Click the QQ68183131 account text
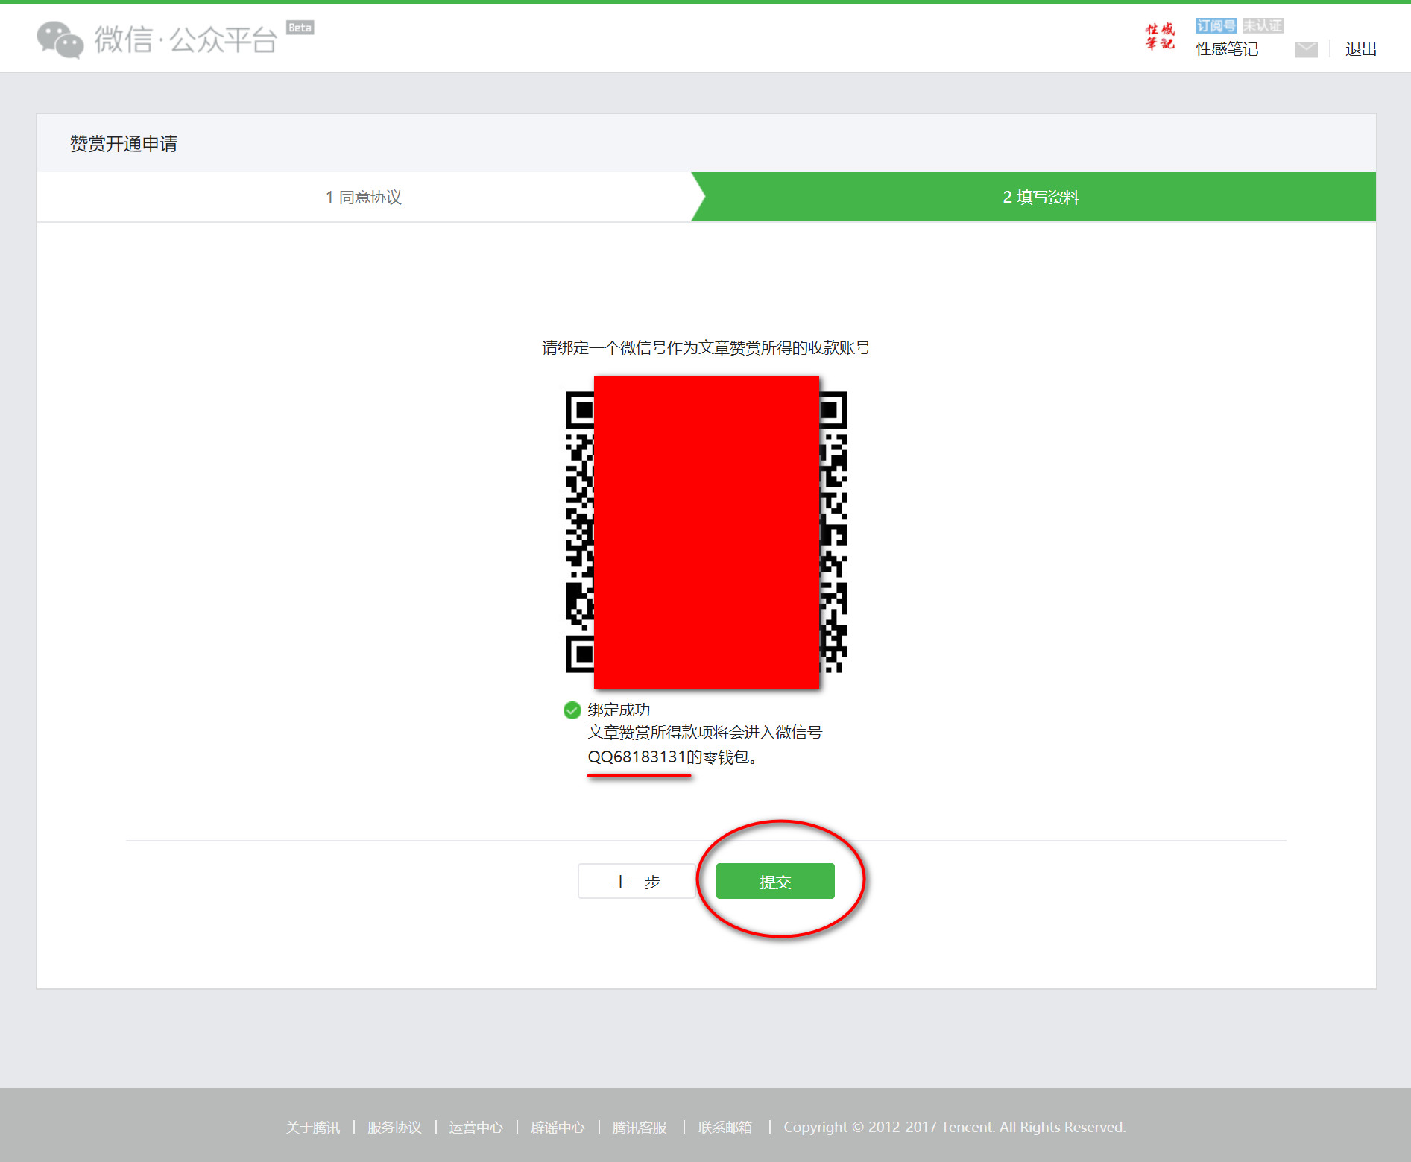The image size is (1411, 1162). tap(637, 757)
